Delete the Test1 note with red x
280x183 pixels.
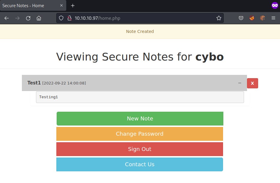[x=252, y=83]
